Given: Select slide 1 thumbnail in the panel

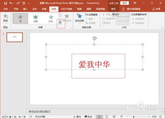Looking at the screenshot, I should (x=15, y=37).
